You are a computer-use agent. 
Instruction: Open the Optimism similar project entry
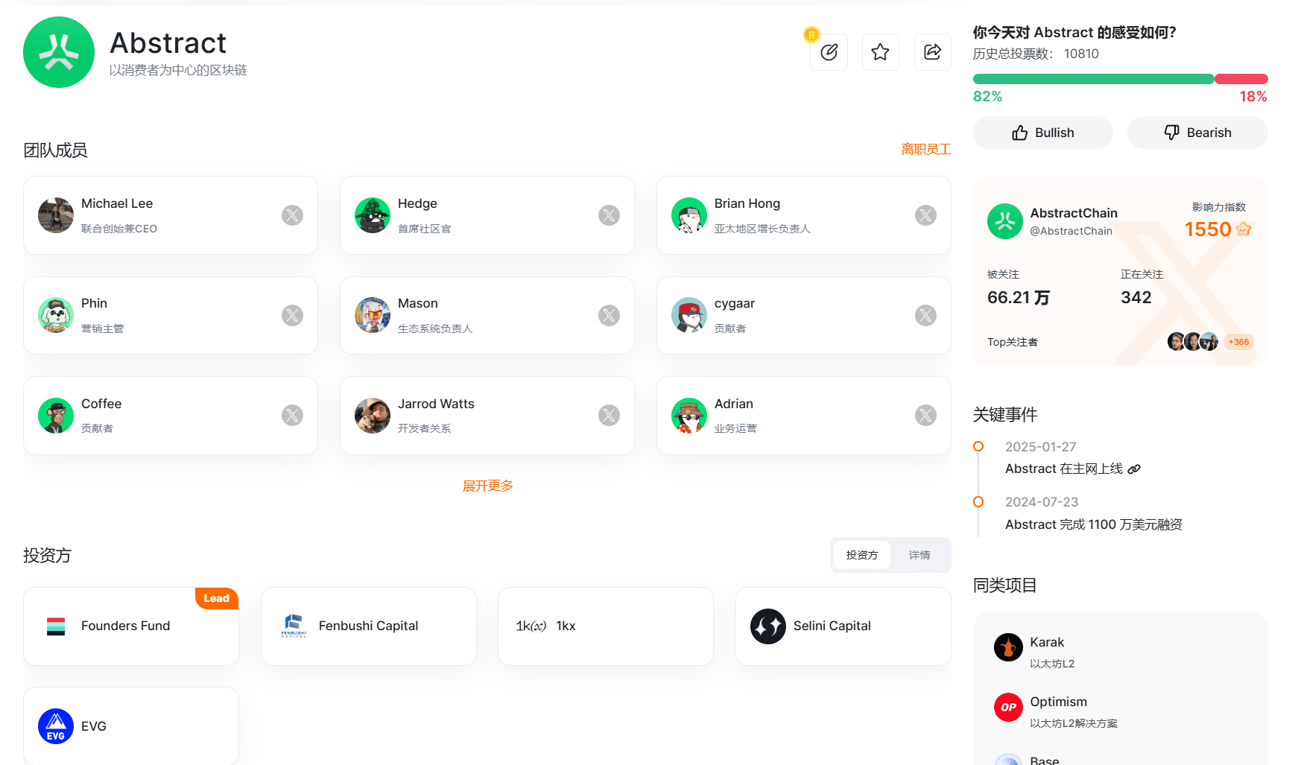point(1121,711)
